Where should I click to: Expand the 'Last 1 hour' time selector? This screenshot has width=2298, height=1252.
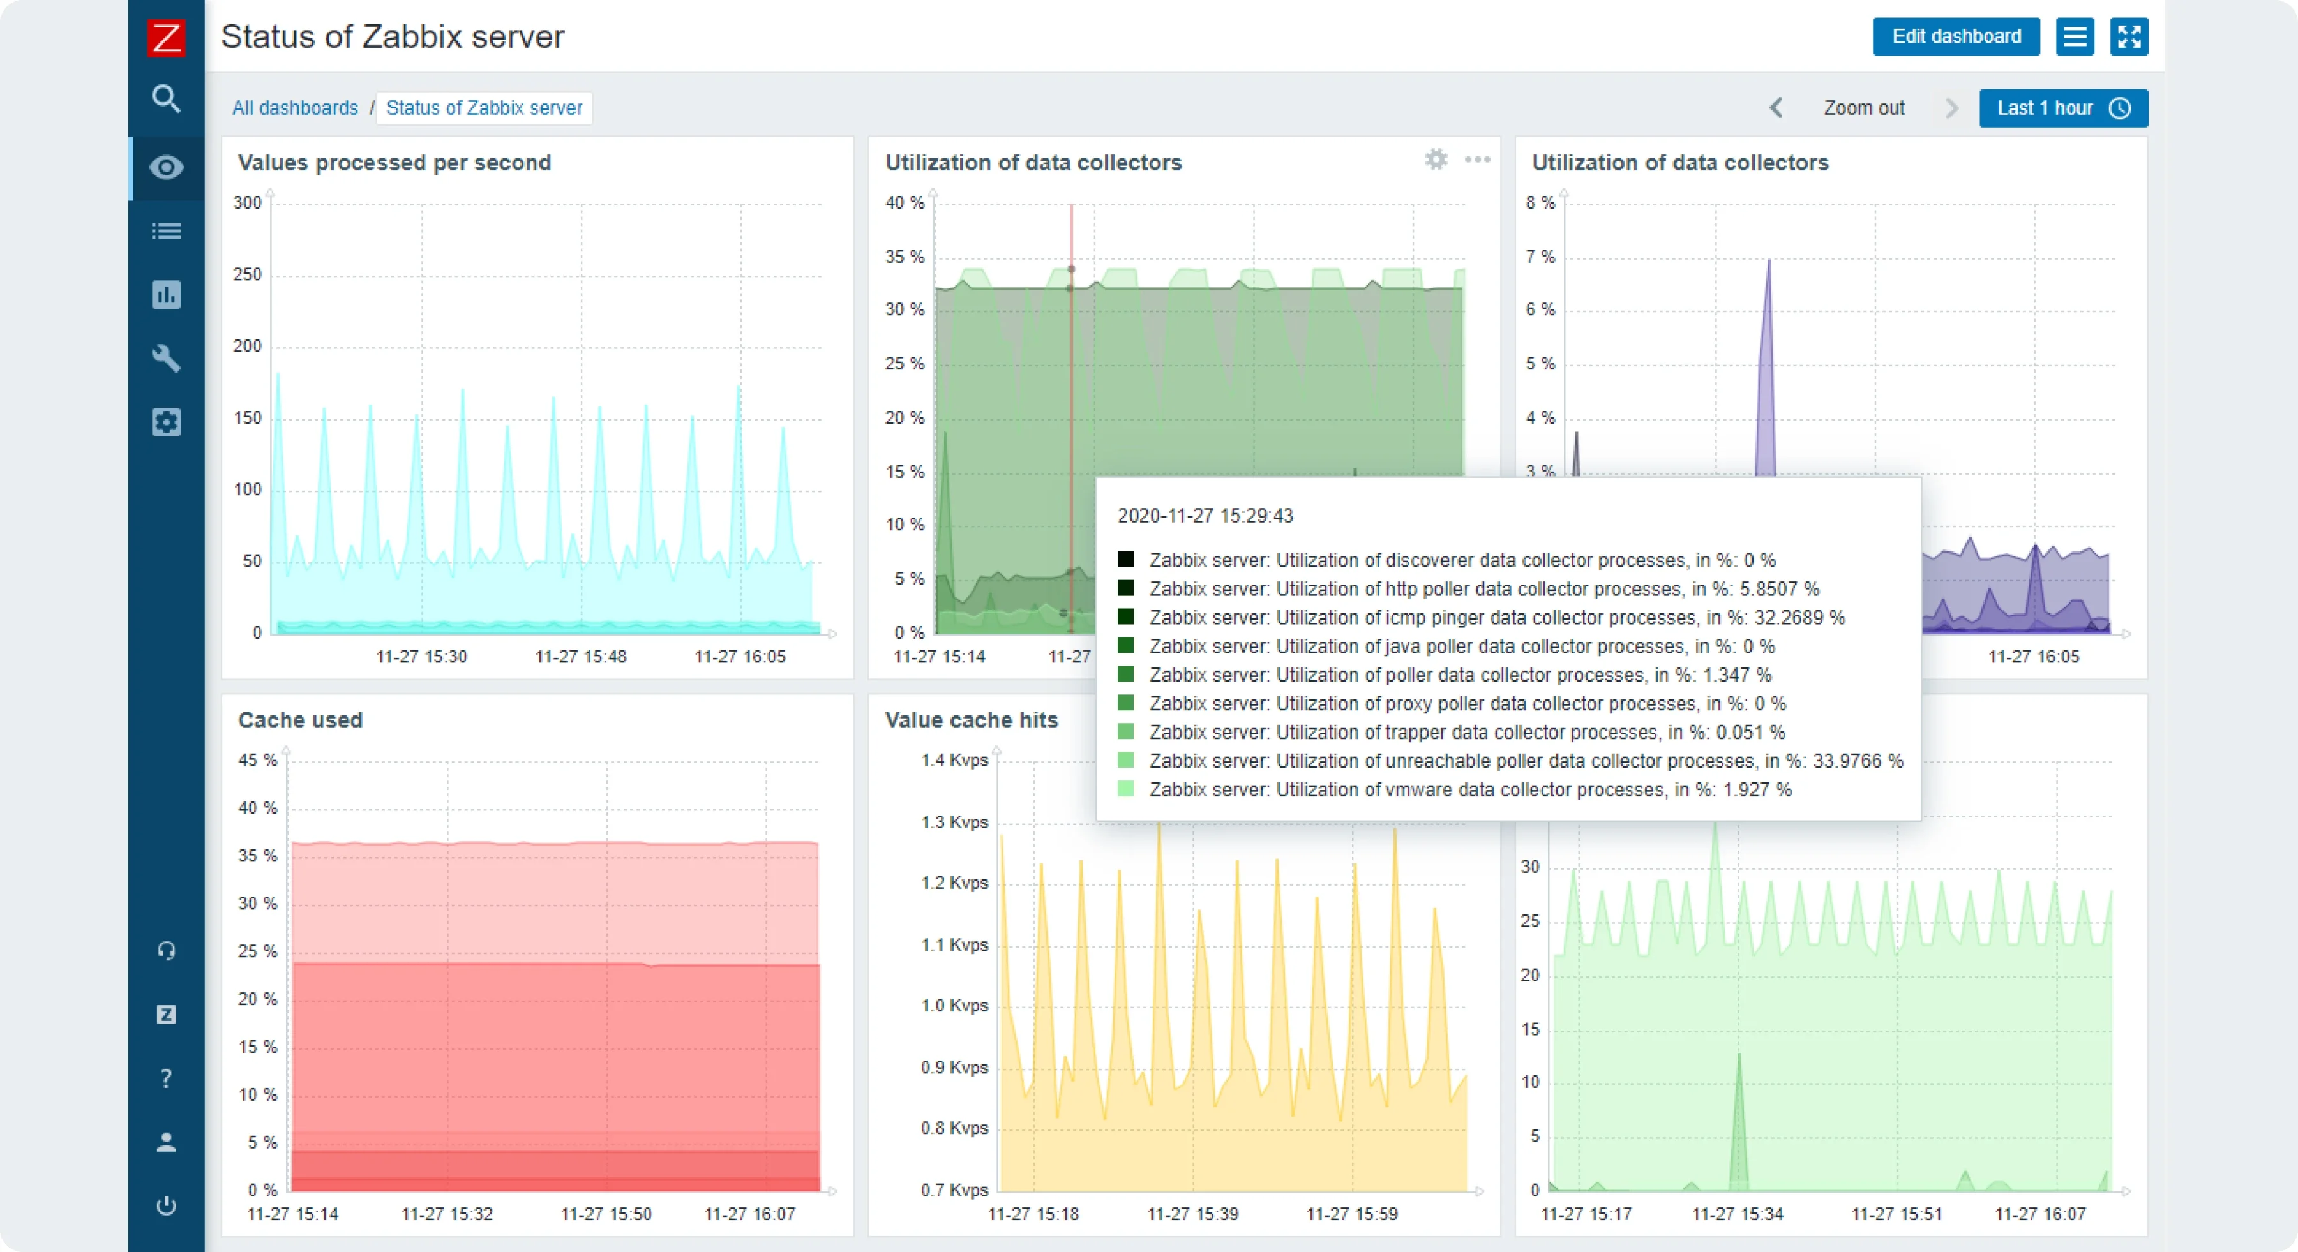pos(2062,108)
